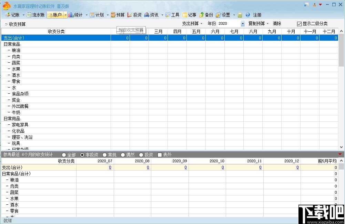Select 日常食品(合计) row in lower table
345x224 pixels.
tap(170, 174)
